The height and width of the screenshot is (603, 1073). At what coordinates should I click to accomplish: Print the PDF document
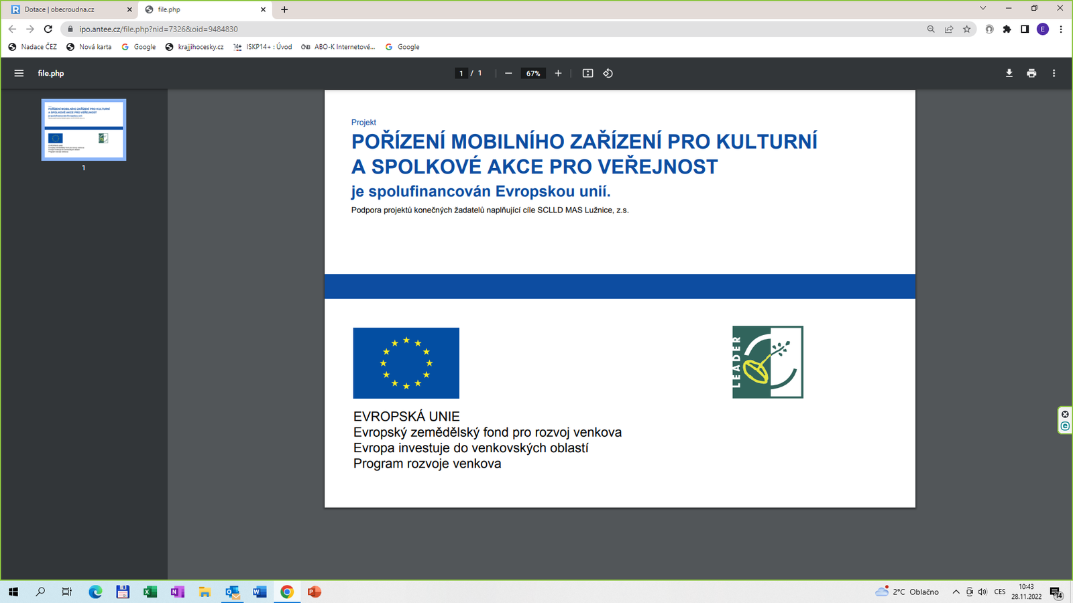tap(1031, 73)
